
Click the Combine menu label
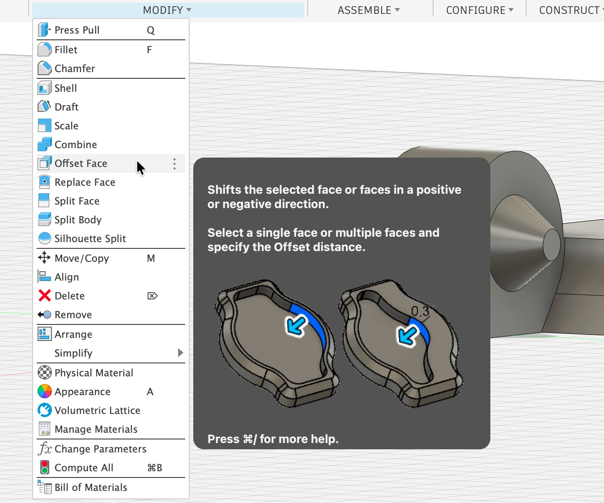pyautogui.click(x=76, y=145)
